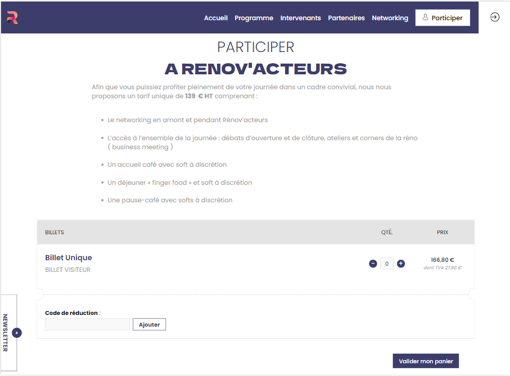Image resolution: width=510 pixels, height=376 pixels.
Task: Open the Accueil menu item
Action: click(x=215, y=18)
